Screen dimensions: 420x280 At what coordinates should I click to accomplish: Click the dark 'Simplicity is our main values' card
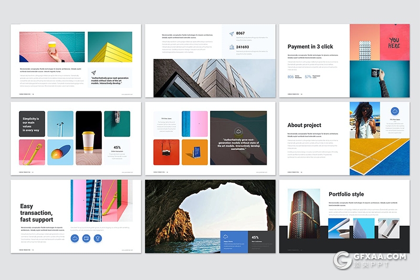32,124
